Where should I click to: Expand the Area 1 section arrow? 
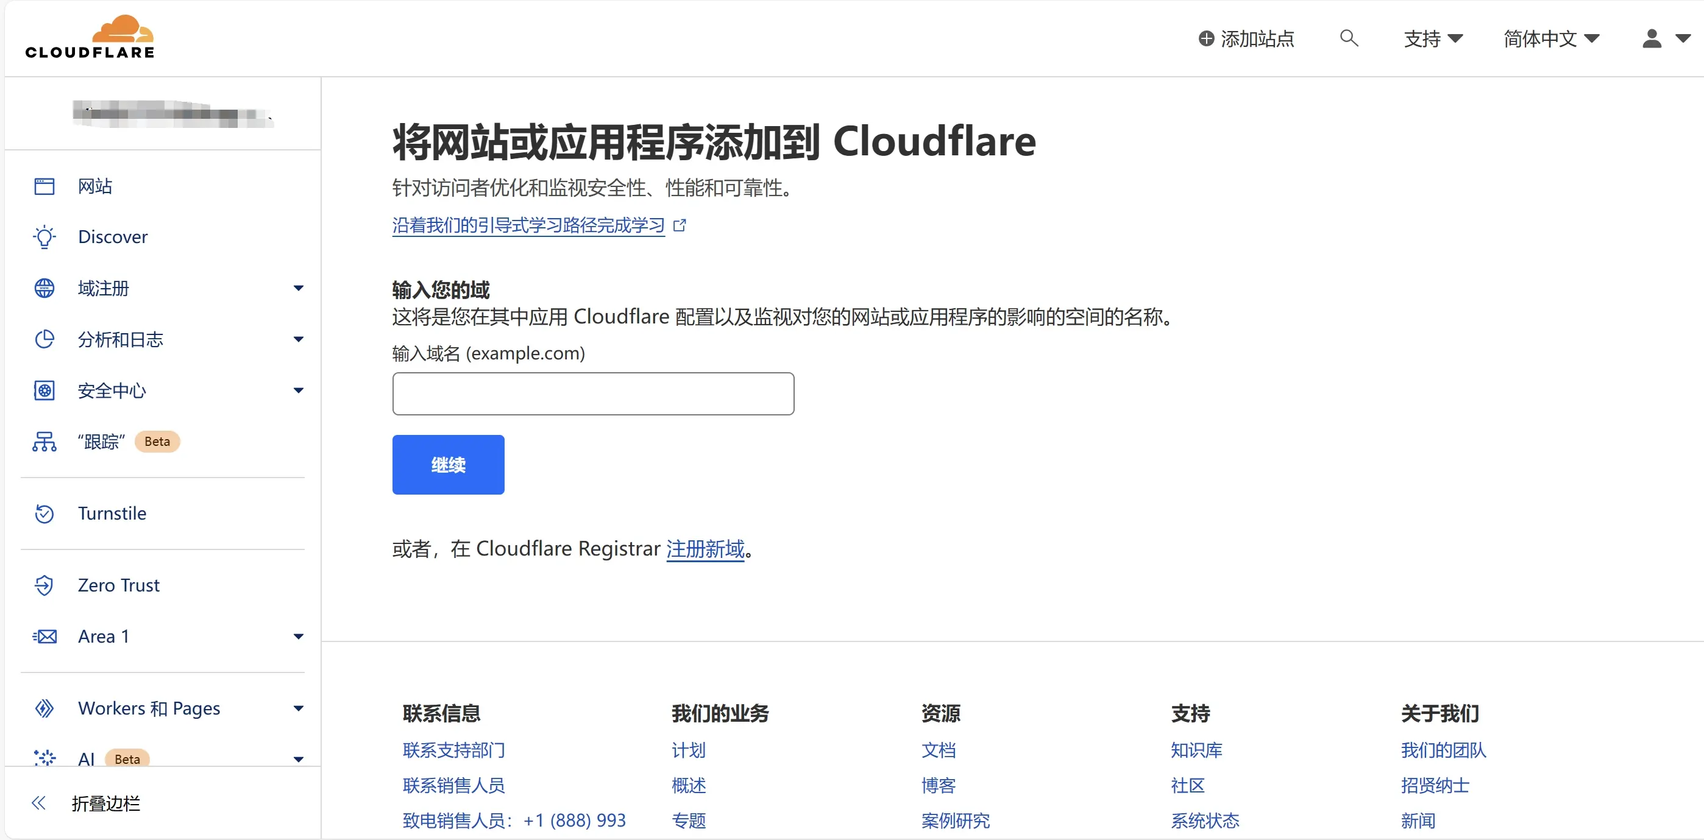point(299,637)
